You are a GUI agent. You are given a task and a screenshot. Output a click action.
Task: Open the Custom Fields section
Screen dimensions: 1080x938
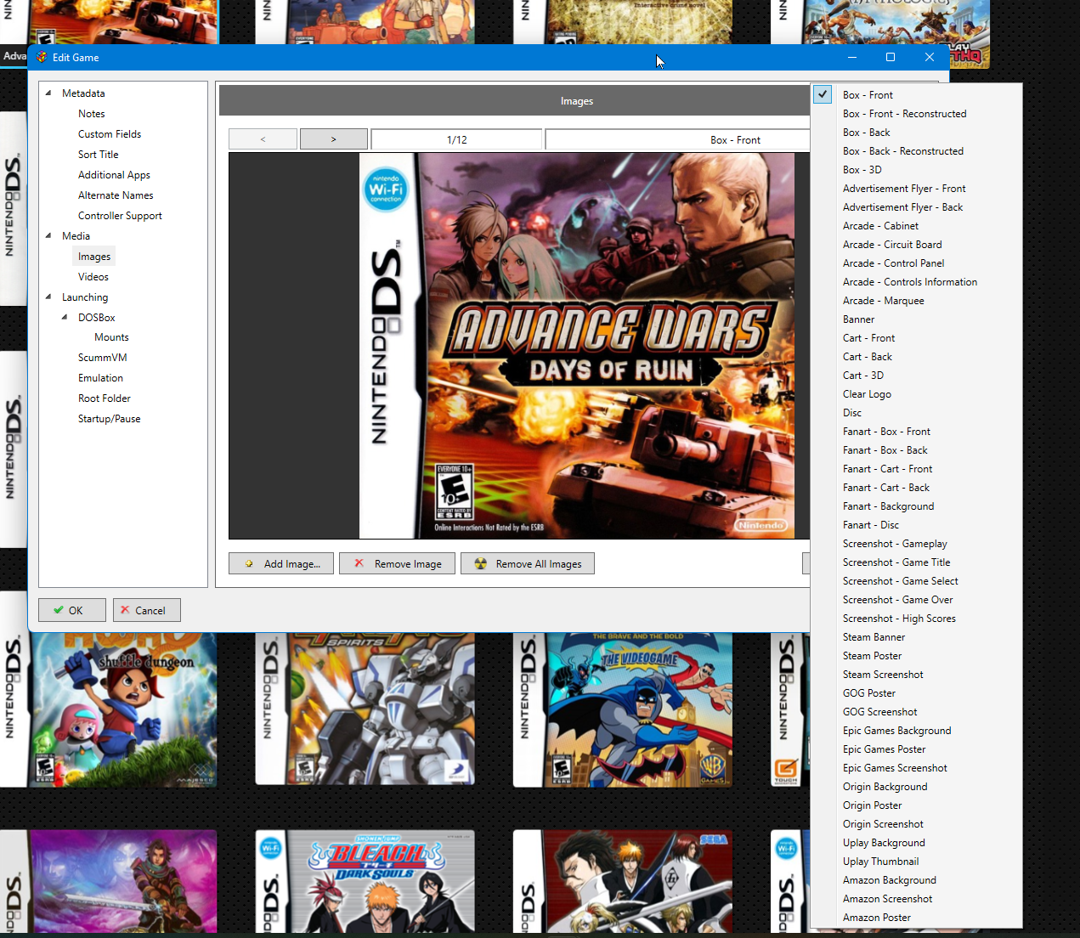coord(110,134)
